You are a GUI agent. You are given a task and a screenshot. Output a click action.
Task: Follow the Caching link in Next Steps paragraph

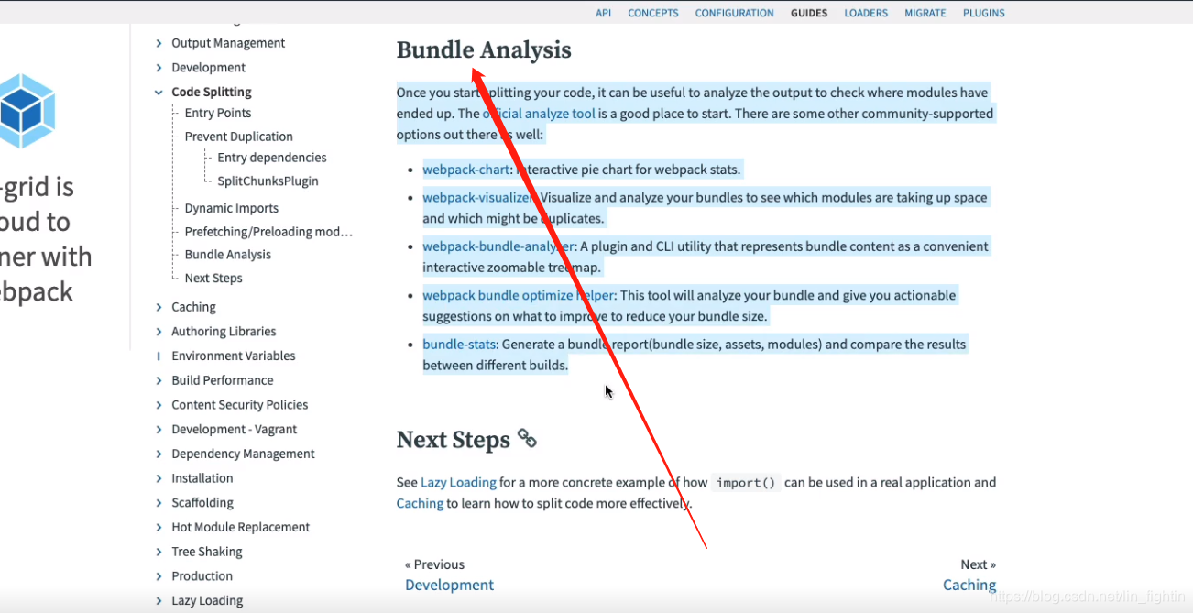click(420, 503)
